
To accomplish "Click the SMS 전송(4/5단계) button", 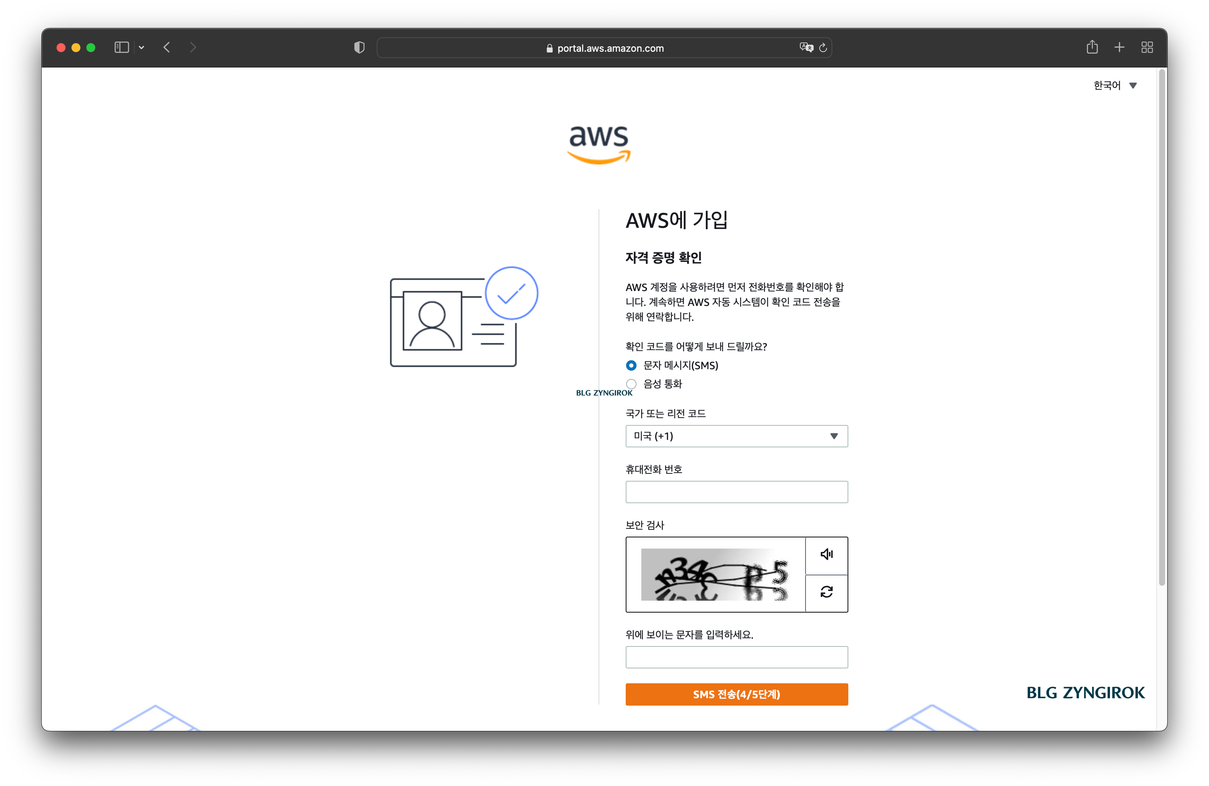I will point(736,694).
